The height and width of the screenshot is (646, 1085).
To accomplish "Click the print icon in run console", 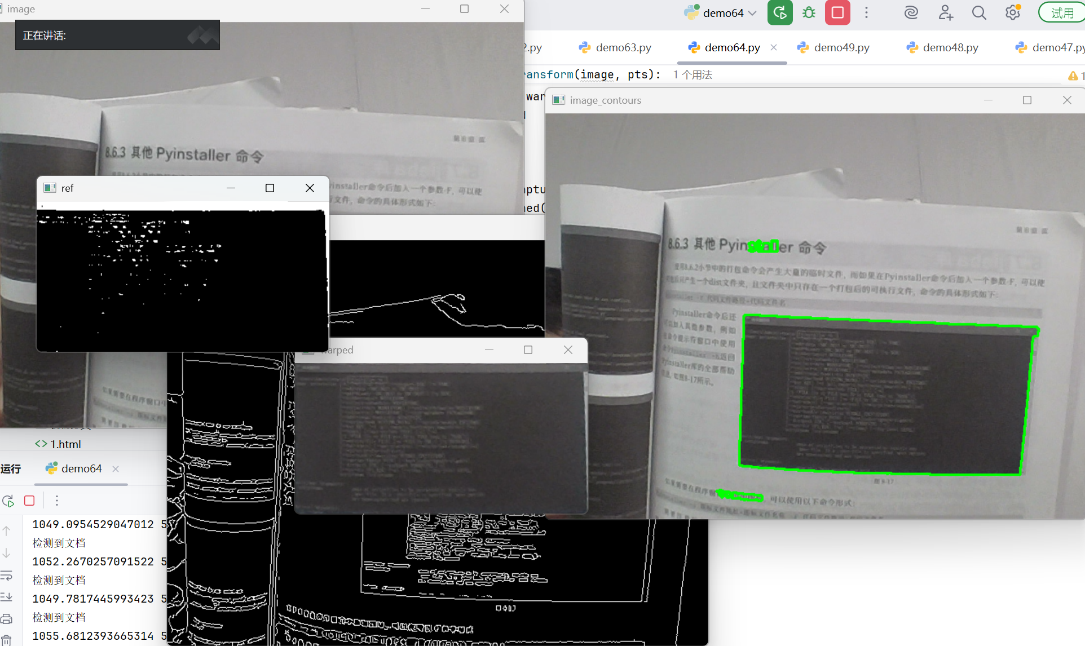I will coord(7,619).
